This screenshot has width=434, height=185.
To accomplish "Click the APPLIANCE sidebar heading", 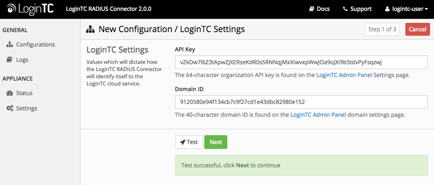I will 17,79.
